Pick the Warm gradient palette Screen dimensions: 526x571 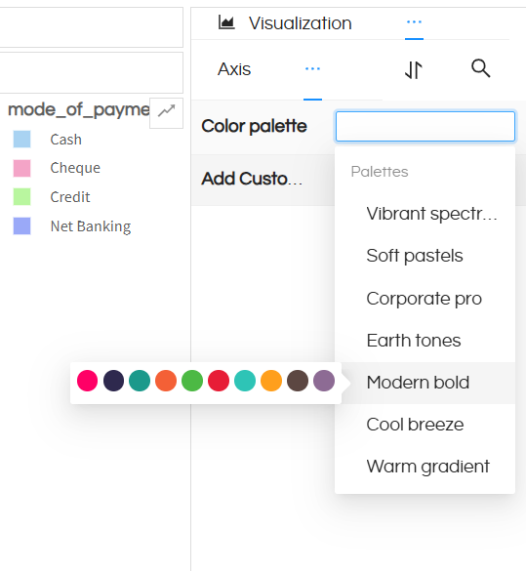[425, 467]
